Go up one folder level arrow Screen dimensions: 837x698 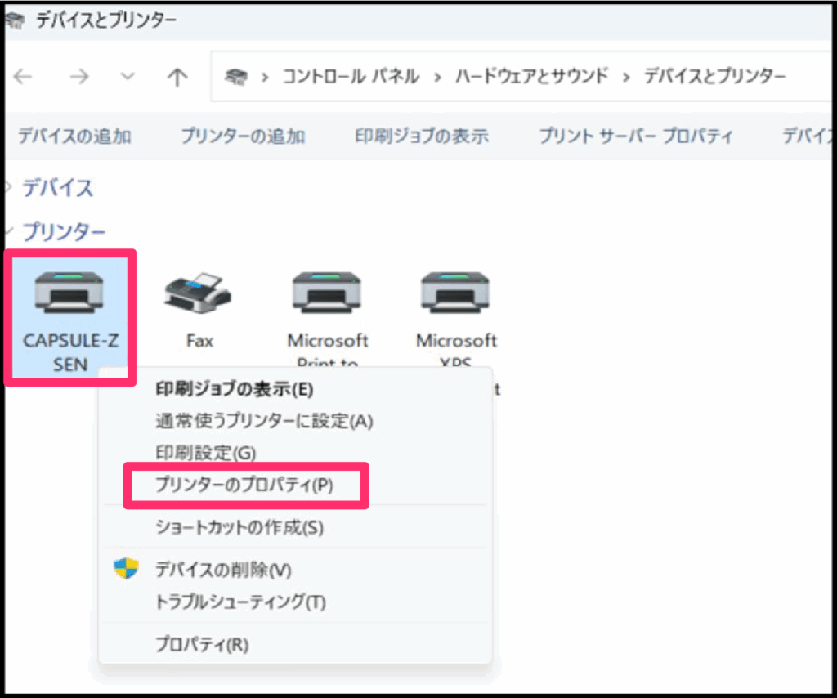177,77
